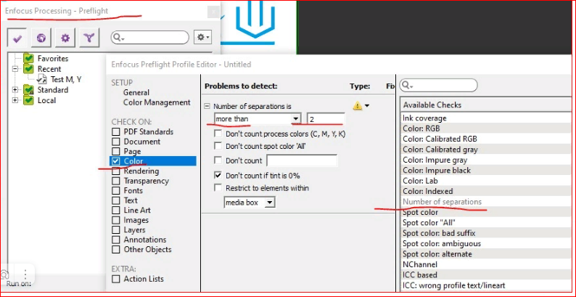Enable the Page check category
The height and width of the screenshot is (297, 576).
[x=116, y=152]
